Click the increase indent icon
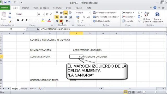Image resolution: width=167 pixels, height=94 pixels. coord(61,21)
